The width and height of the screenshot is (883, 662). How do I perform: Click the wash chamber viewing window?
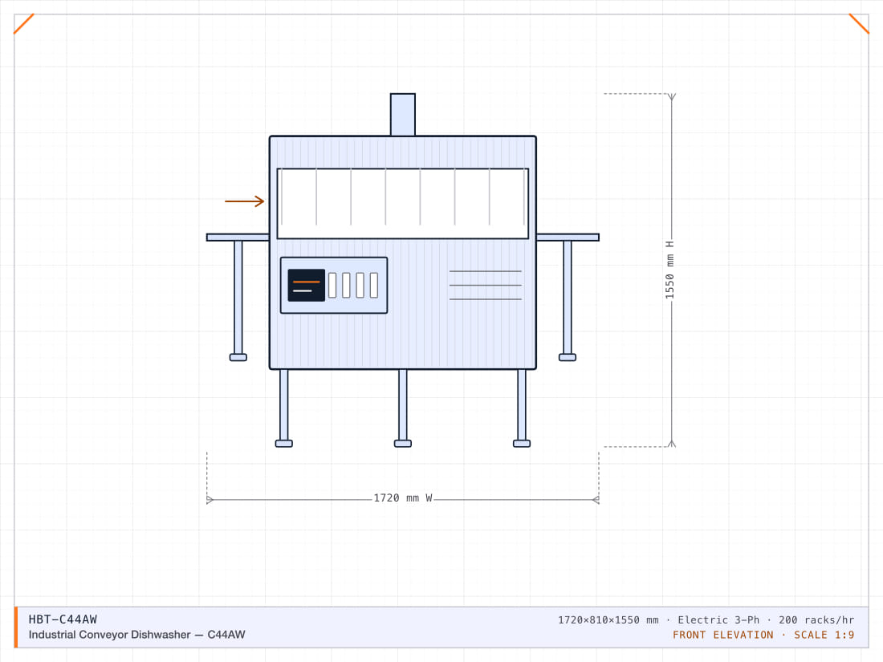click(403, 203)
